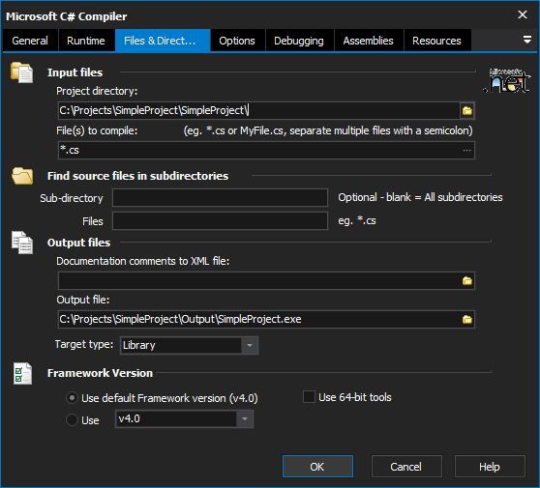540x488 pixels.
Task: Select the Use specific version radio button
Action: (x=72, y=420)
